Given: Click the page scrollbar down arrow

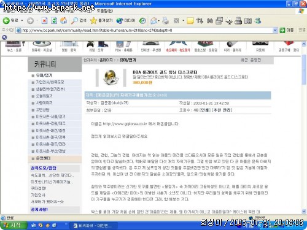Looking at the screenshot, I should (304, 211).
